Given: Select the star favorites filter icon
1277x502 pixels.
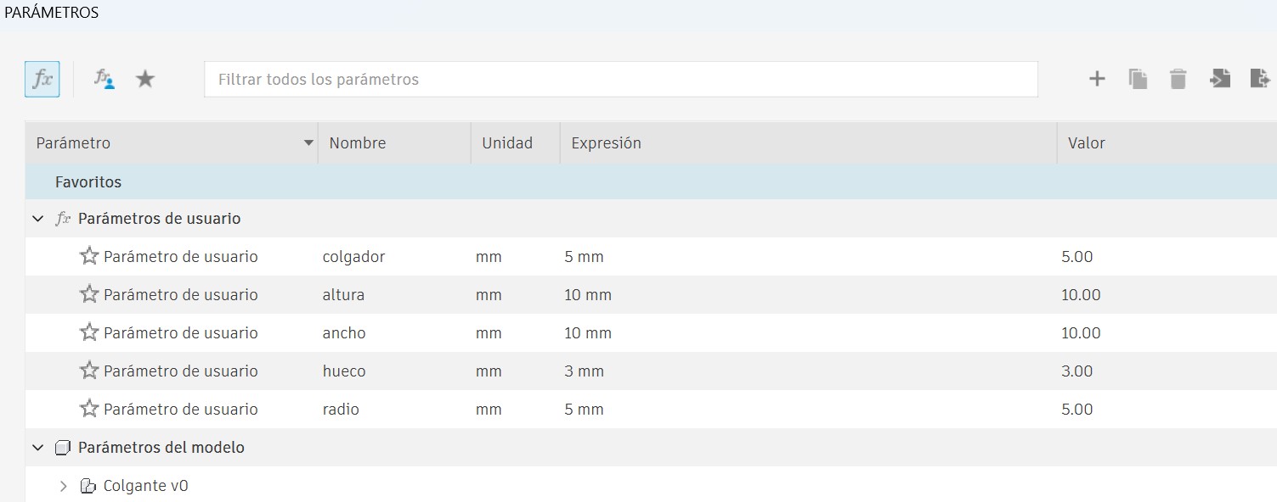Looking at the screenshot, I should pos(144,78).
